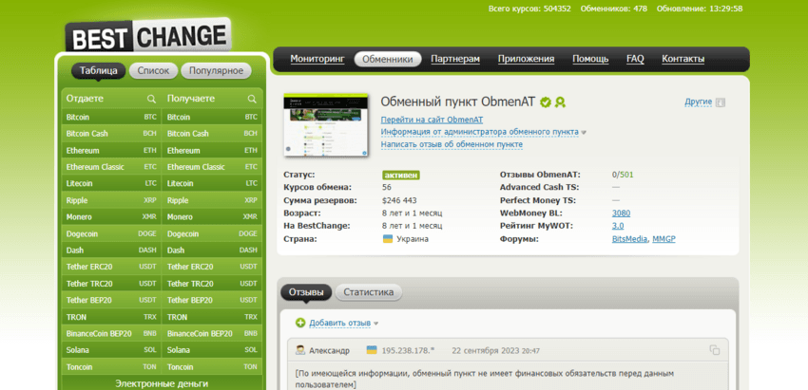Click the green user badge icon beside title

[x=561, y=102]
